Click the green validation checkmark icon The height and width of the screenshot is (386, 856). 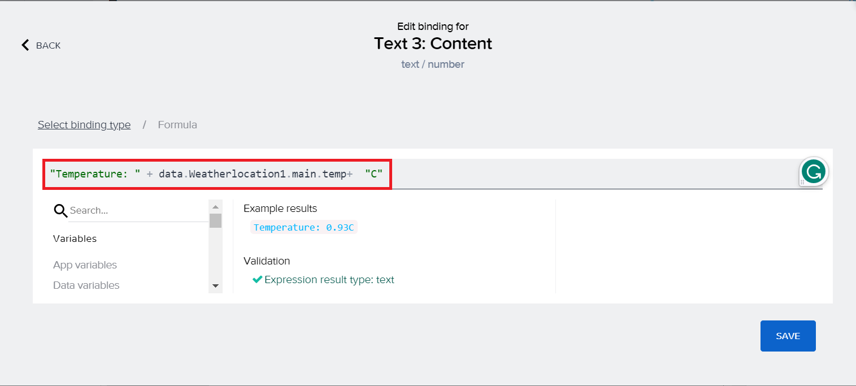pyautogui.click(x=257, y=279)
